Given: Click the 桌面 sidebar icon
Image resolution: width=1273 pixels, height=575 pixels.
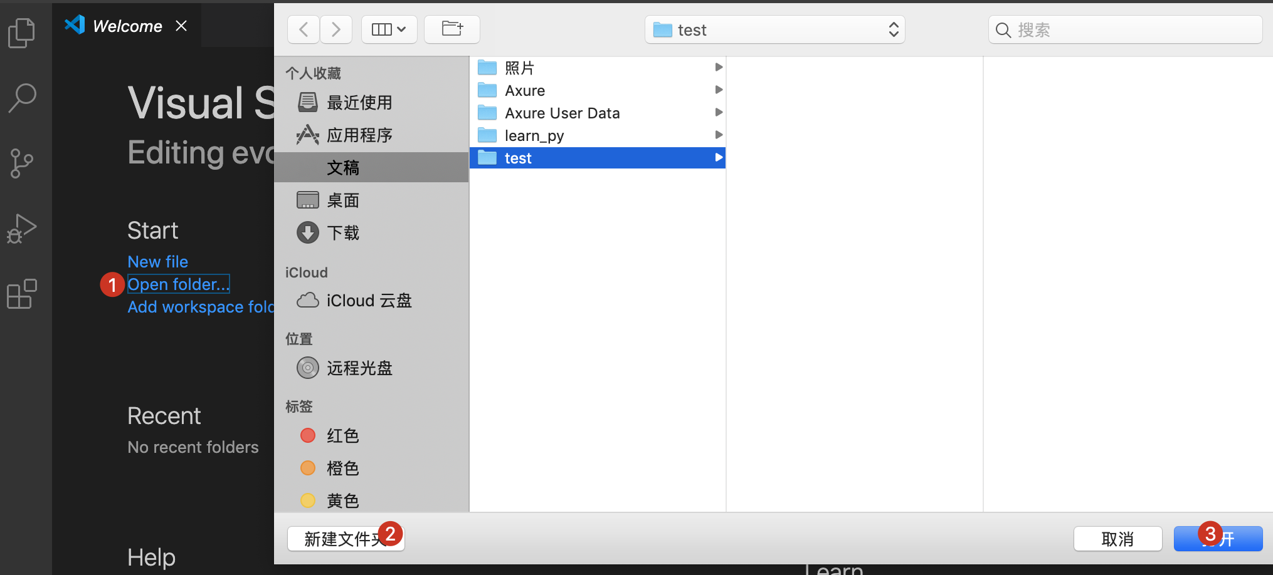Looking at the screenshot, I should (x=307, y=200).
